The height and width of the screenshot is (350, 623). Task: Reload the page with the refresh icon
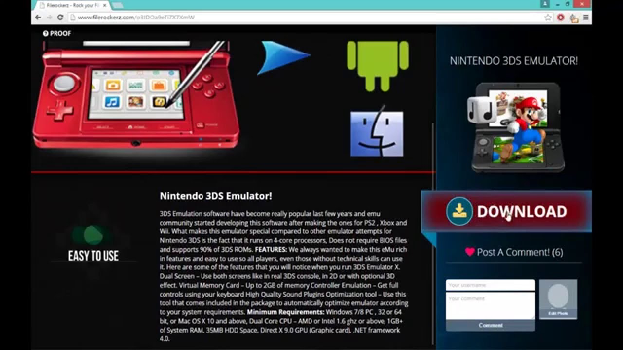point(60,17)
